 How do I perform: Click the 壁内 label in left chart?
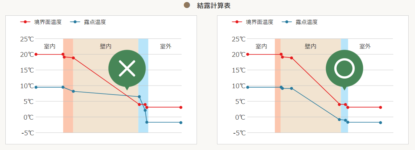[106, 46]
